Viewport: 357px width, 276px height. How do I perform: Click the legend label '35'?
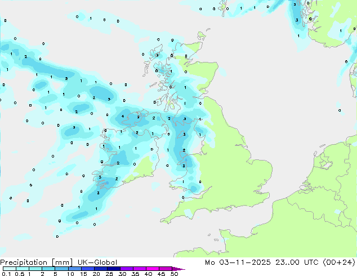[135, 274]
